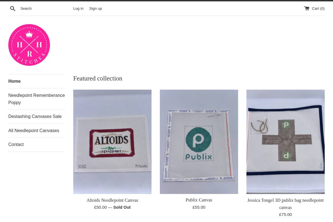Open the Log in link

pyautogui.click(x=78, y=9)
